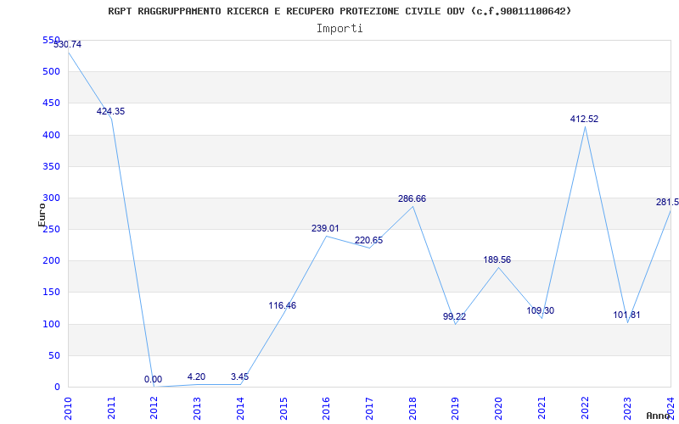Click the 286.66 data label
Screen dimensions: 679x424
pyautogui.click(x=412, y=198)
